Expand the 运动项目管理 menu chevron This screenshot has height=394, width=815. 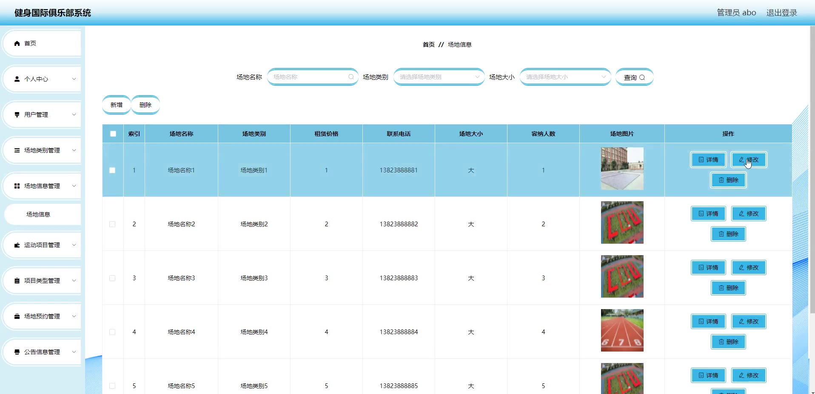(74, 245)
